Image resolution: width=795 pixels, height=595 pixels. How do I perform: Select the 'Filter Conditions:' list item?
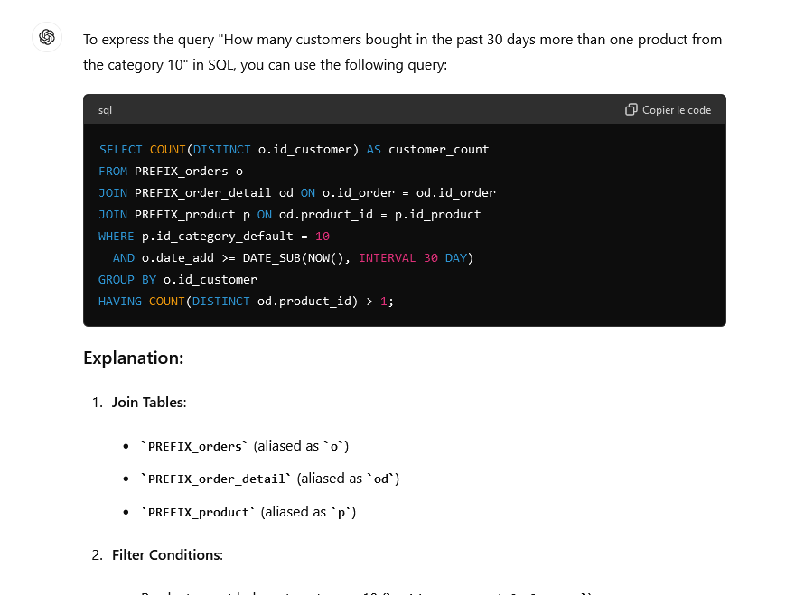(x=166, y=554)
